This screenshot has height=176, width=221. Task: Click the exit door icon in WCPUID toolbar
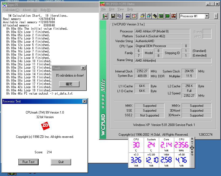105,16
